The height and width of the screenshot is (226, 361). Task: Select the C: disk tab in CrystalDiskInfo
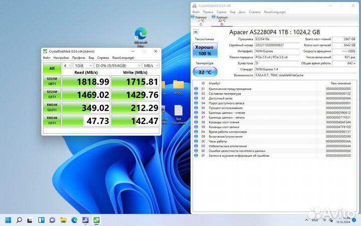201,20
